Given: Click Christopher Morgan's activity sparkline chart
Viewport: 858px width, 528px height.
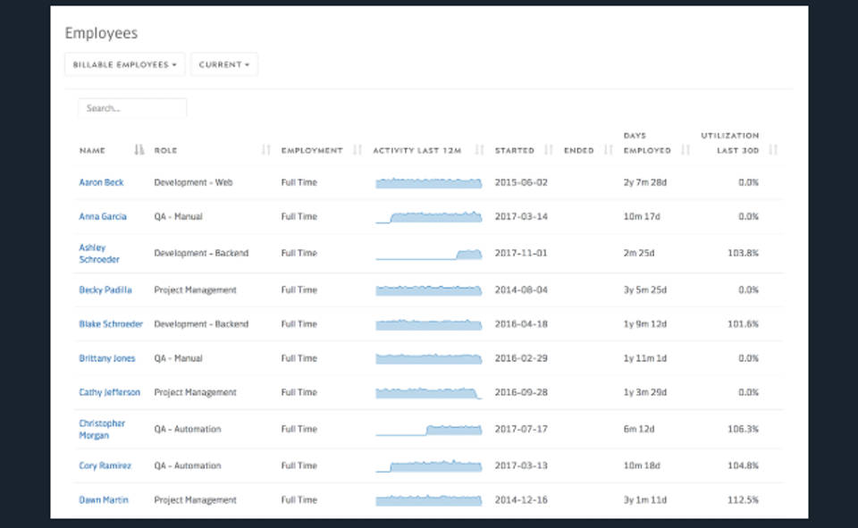Looking at the screenshot, I should (x=428, y=430).
